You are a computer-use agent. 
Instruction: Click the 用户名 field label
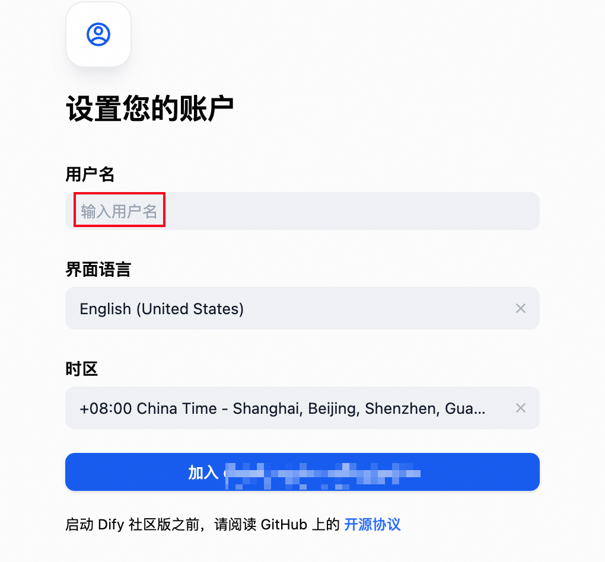pos(90,174)
